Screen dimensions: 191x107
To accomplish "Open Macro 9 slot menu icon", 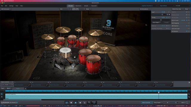I will tap(172, 82).
